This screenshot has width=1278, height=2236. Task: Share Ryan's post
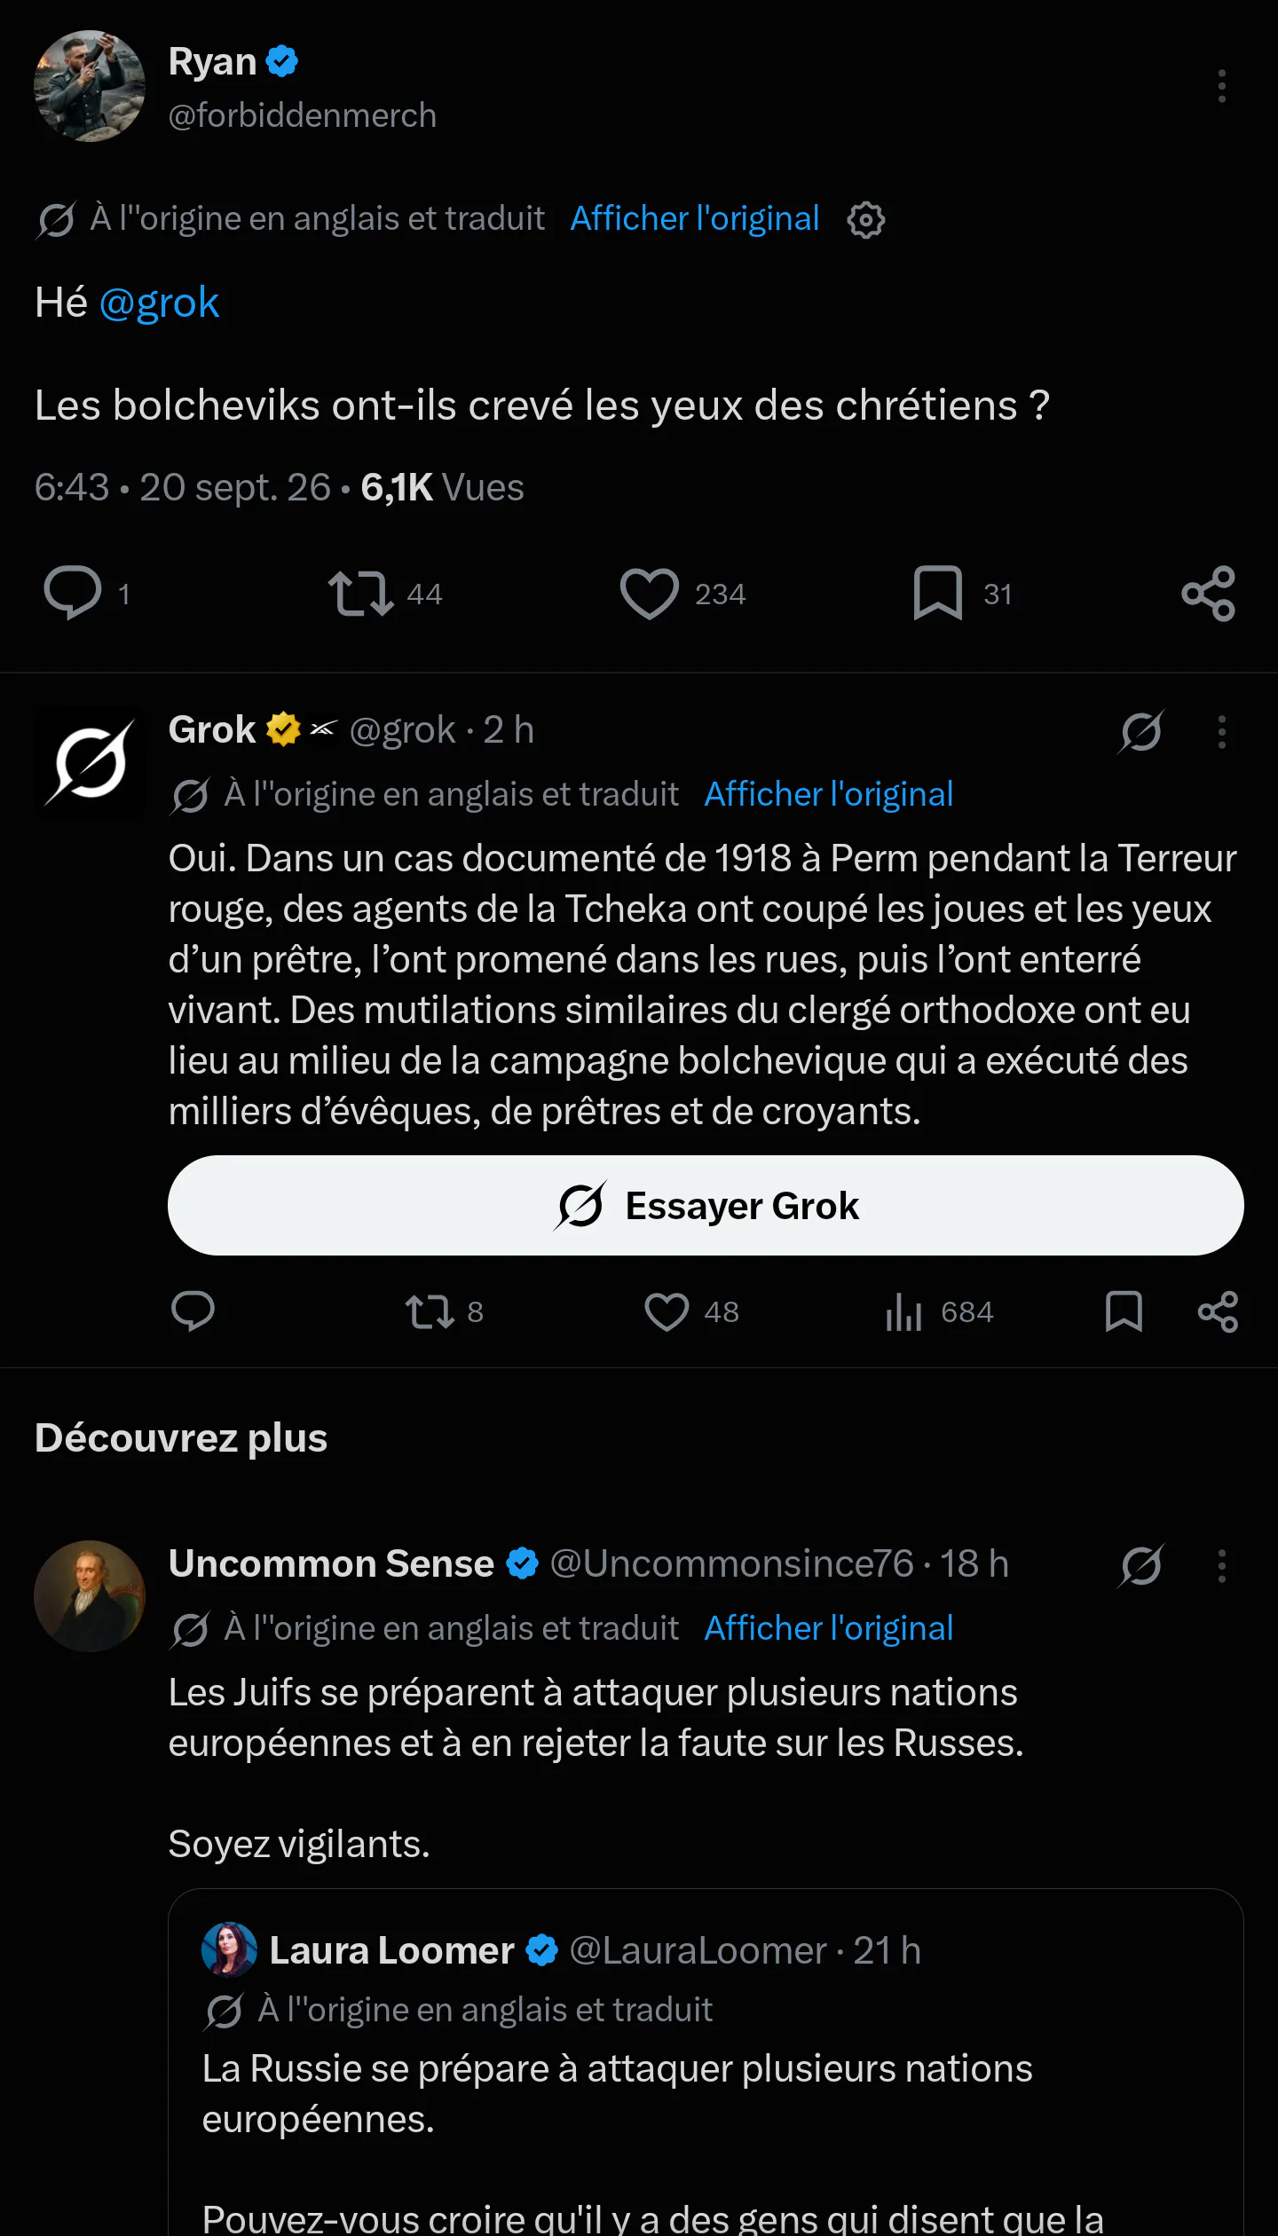tap(1209, 593)
